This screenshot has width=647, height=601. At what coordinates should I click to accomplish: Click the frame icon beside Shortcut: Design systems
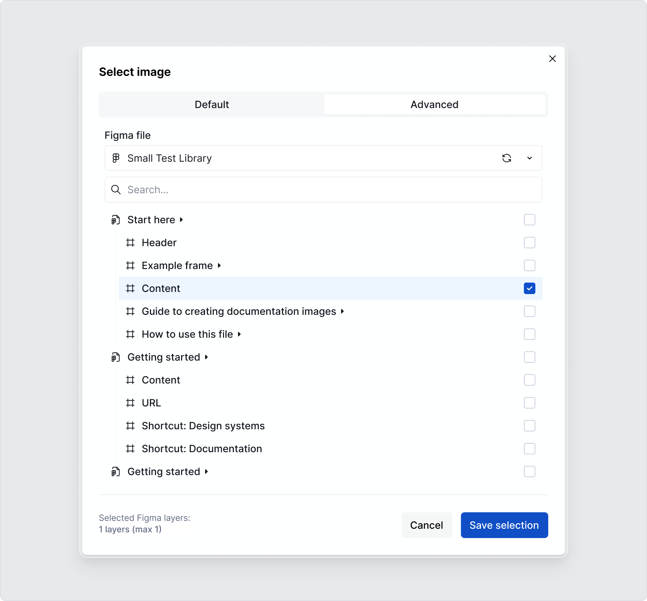point(131,426)
